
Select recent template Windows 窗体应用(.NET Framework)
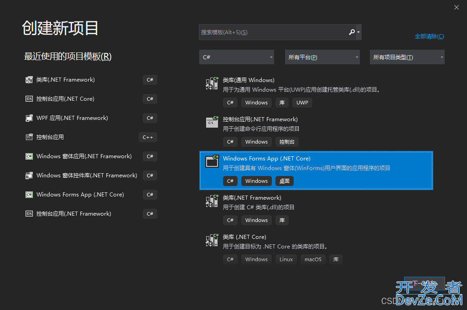84,156
